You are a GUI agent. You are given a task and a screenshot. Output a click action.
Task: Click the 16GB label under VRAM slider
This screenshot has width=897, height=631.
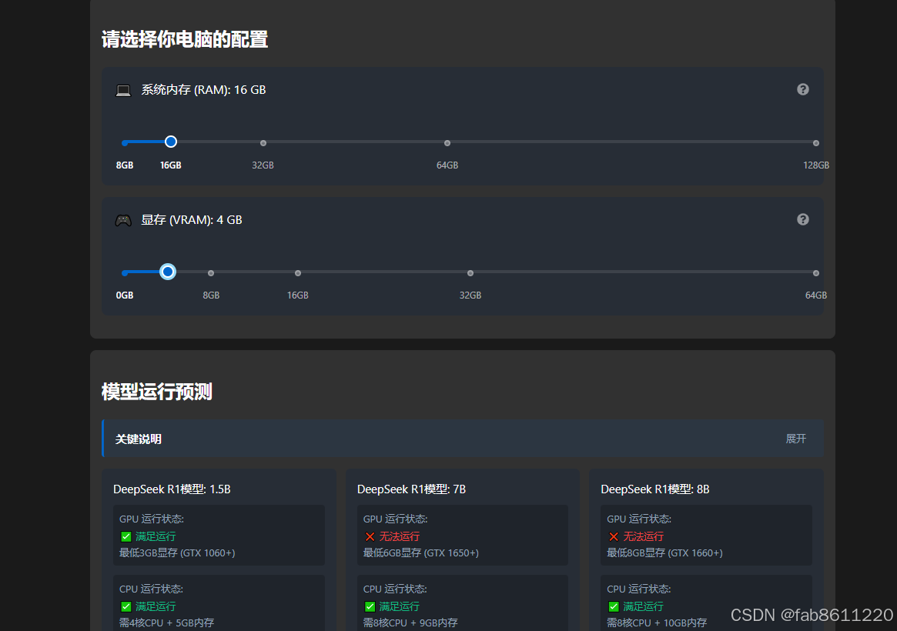(x=298, y=295)
